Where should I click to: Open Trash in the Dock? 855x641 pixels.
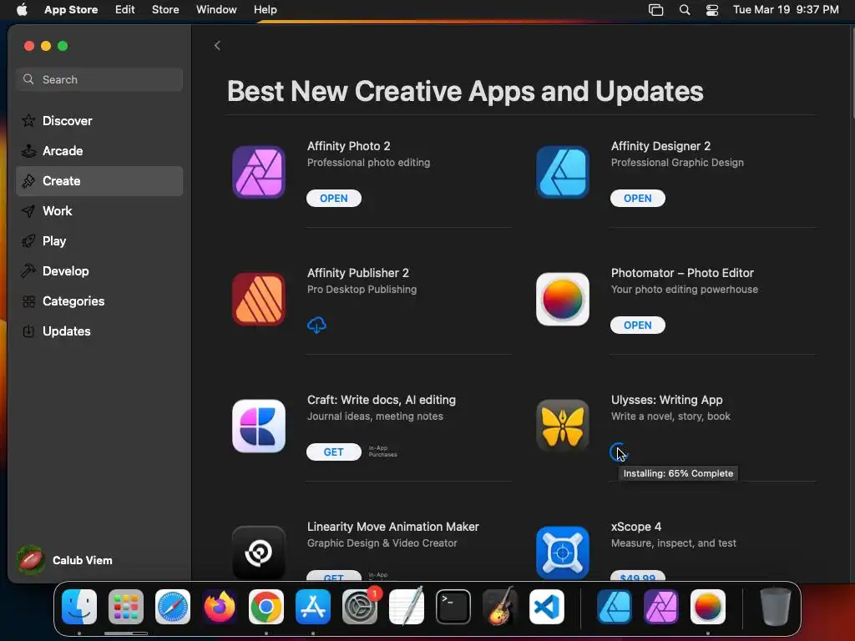click(776, 607)
